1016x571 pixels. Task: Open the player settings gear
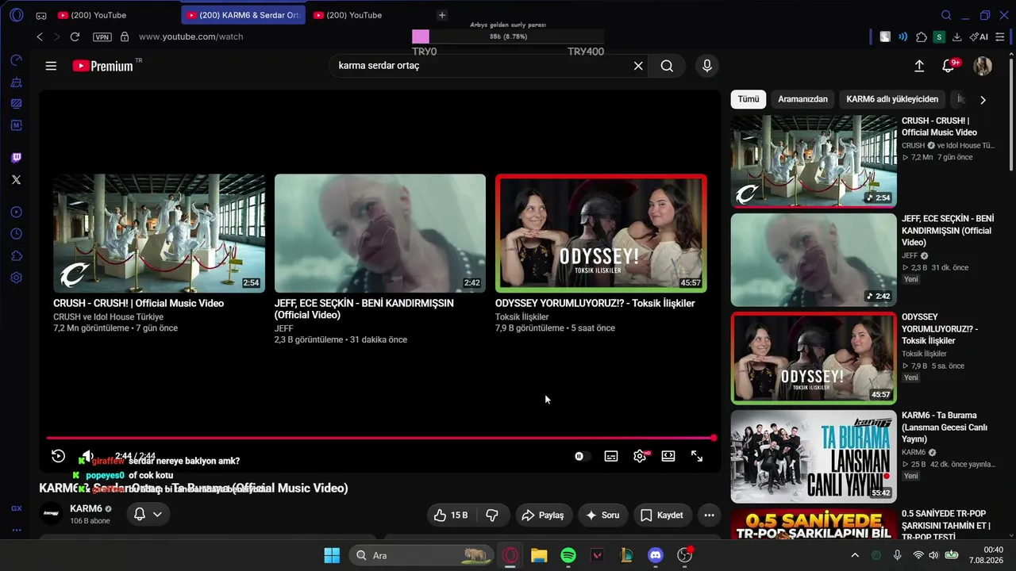640,456
